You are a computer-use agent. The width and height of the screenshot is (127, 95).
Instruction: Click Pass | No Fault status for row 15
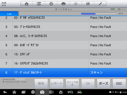[101, 54]
